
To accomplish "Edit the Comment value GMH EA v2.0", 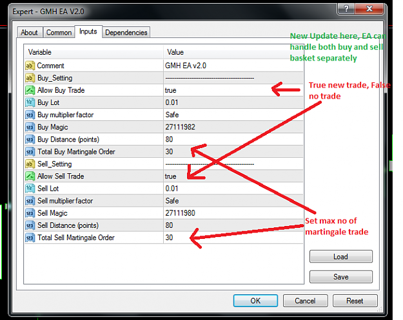I will click(x=186, y=66).
